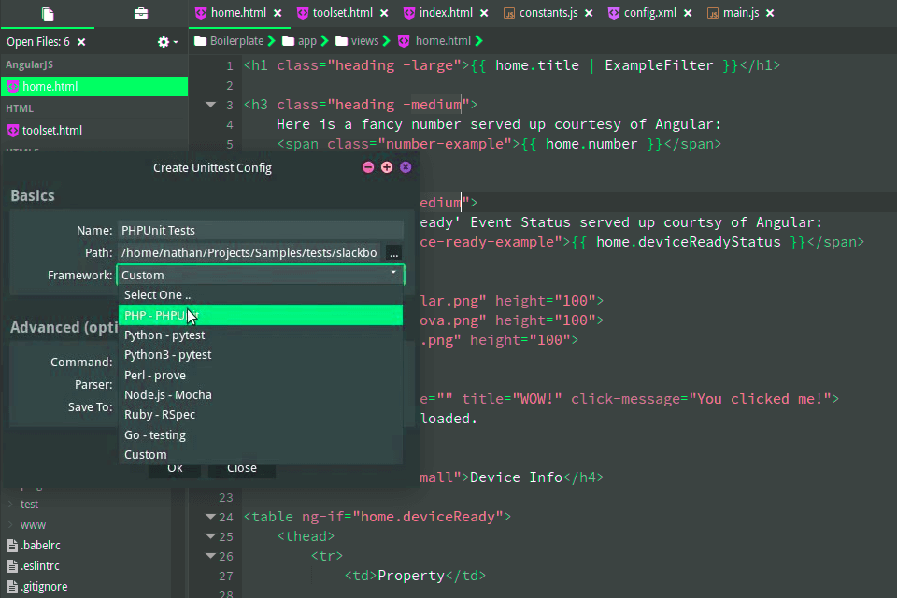897x598 pixels.
Task: Click the Framework combo box showing Custom
Action: 261,276
